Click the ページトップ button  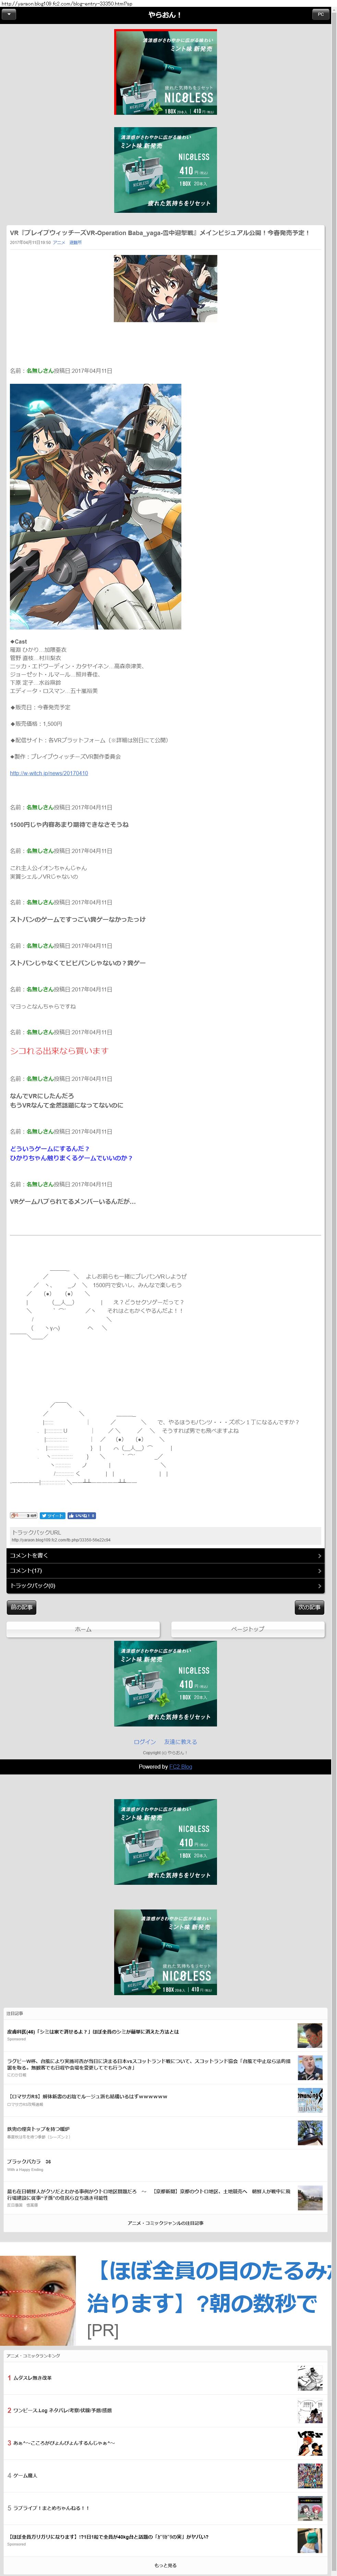point(248,1629)
